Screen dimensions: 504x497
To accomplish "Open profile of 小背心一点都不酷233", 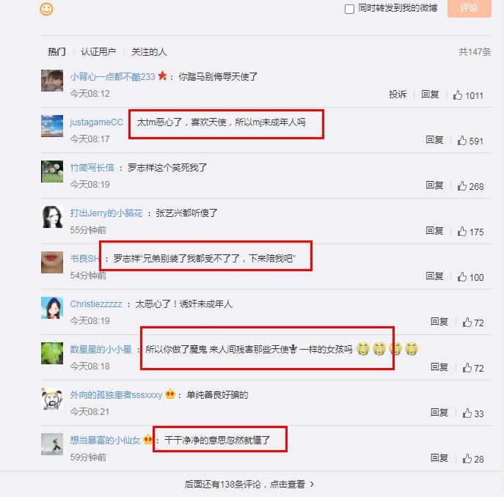I will (x=112, y=77).
